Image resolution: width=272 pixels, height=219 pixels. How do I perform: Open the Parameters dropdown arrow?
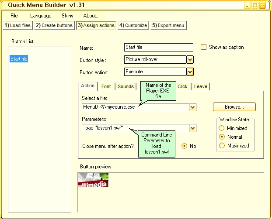192,128
